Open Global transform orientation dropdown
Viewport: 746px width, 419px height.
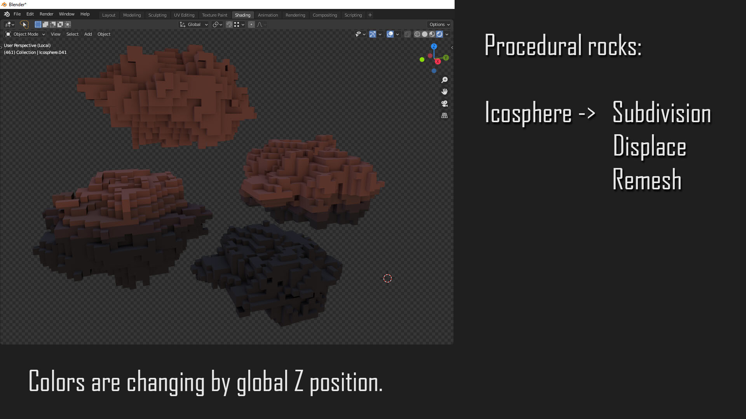point(194,24)
